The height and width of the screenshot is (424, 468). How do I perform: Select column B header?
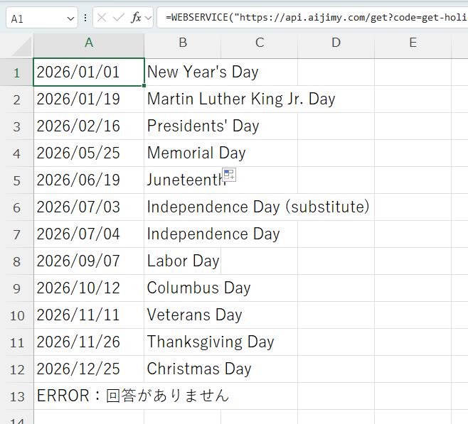point(183,43)
